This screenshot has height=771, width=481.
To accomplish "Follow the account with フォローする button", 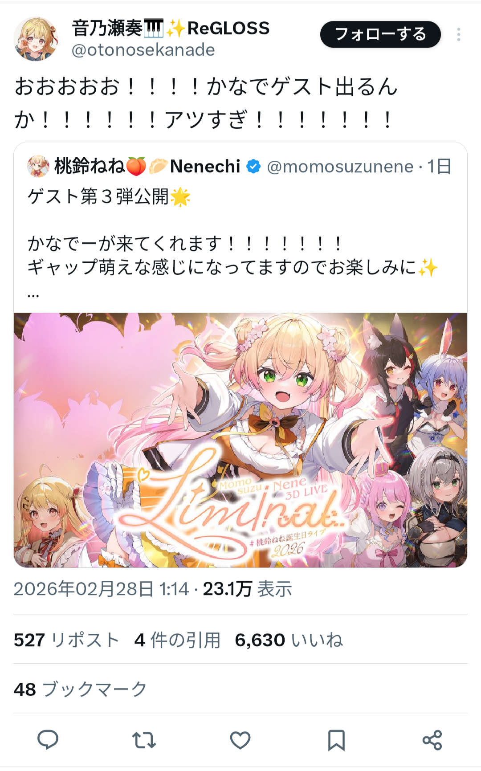I will tap(380, 34).
